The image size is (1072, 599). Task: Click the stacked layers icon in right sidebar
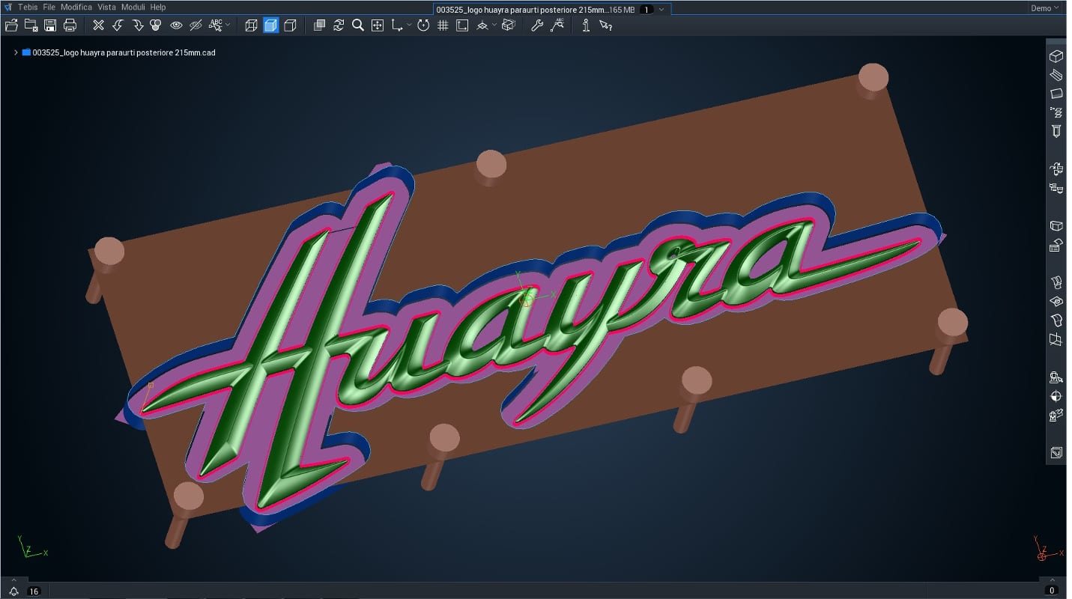1056,75
